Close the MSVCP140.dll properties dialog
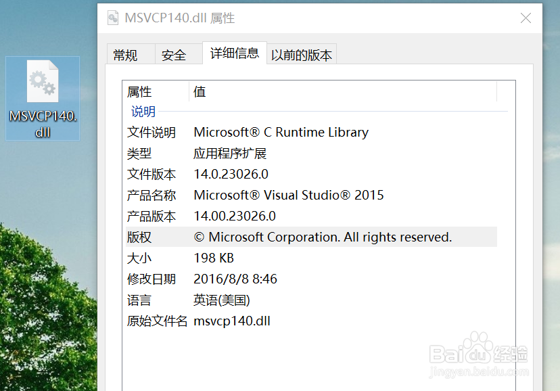Screen dimensions: 560x391 [526, 18]
